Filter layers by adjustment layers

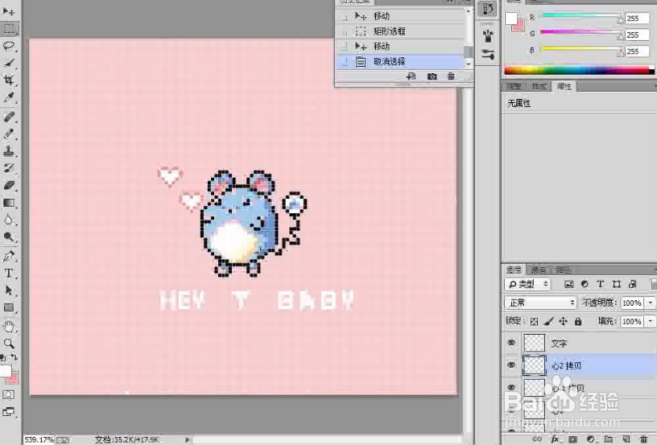click(x=585, y=284)
